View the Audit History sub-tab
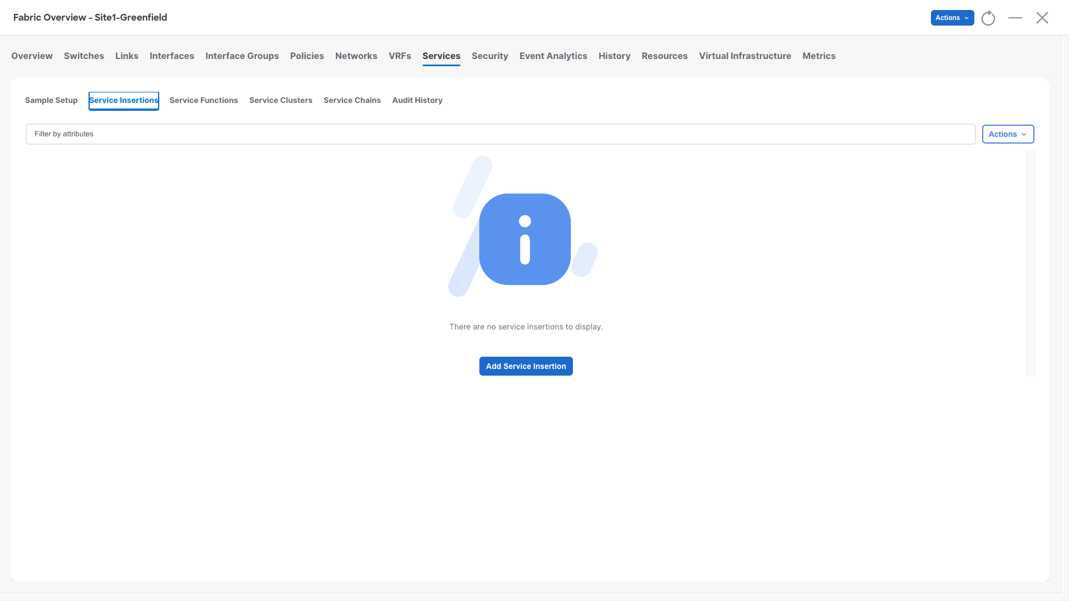Screen dimensions: 1069x601 click(418, 100)
